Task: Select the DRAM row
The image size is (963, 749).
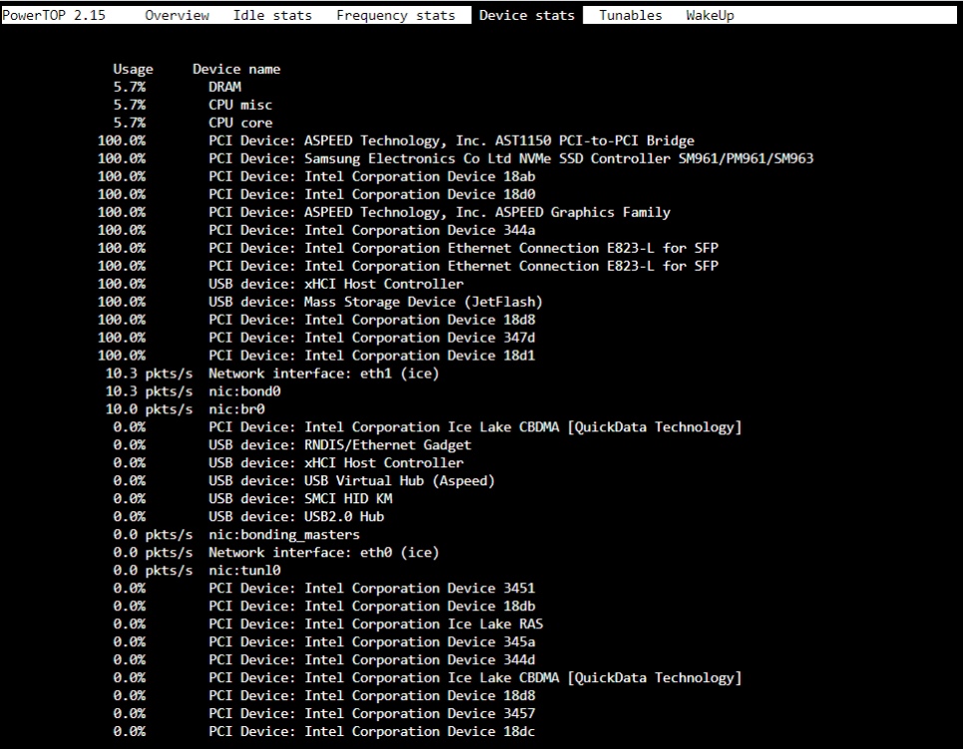Action: coord(177,87)
